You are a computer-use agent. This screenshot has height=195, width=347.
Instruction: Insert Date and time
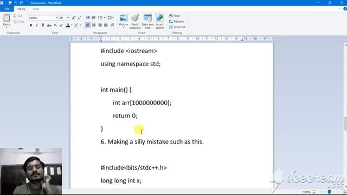(147, 22)
